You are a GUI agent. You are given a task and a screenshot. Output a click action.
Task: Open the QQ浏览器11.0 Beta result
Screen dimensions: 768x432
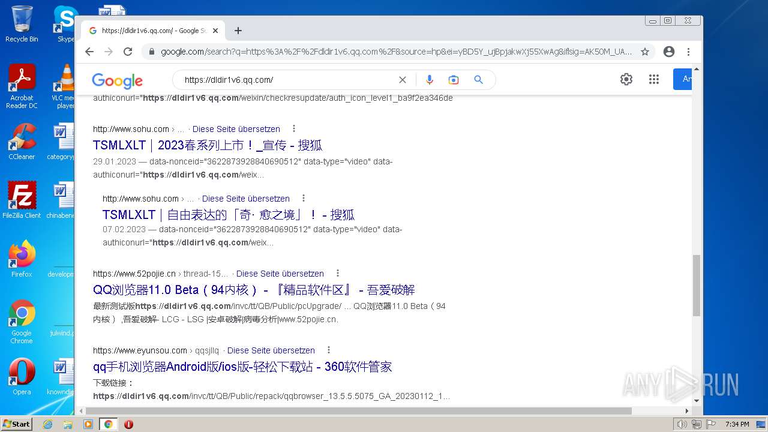coord(254,290)
